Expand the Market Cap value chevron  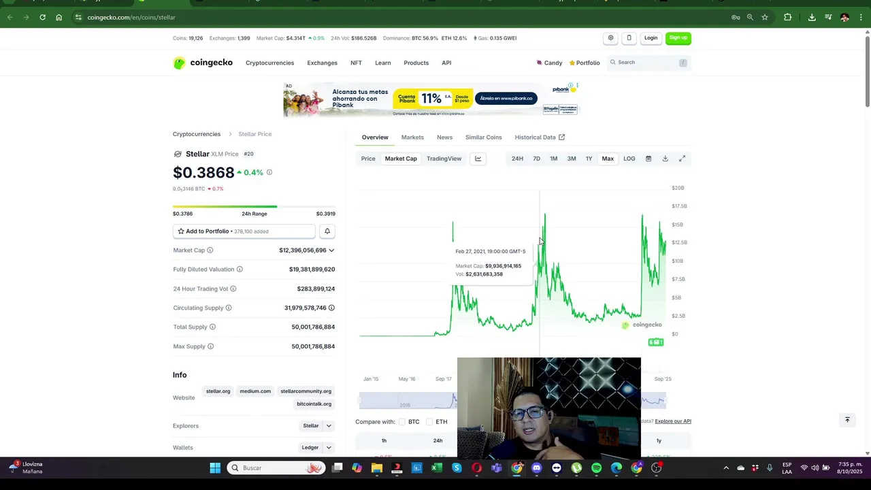pyautogui.click(x=331, y=250)
